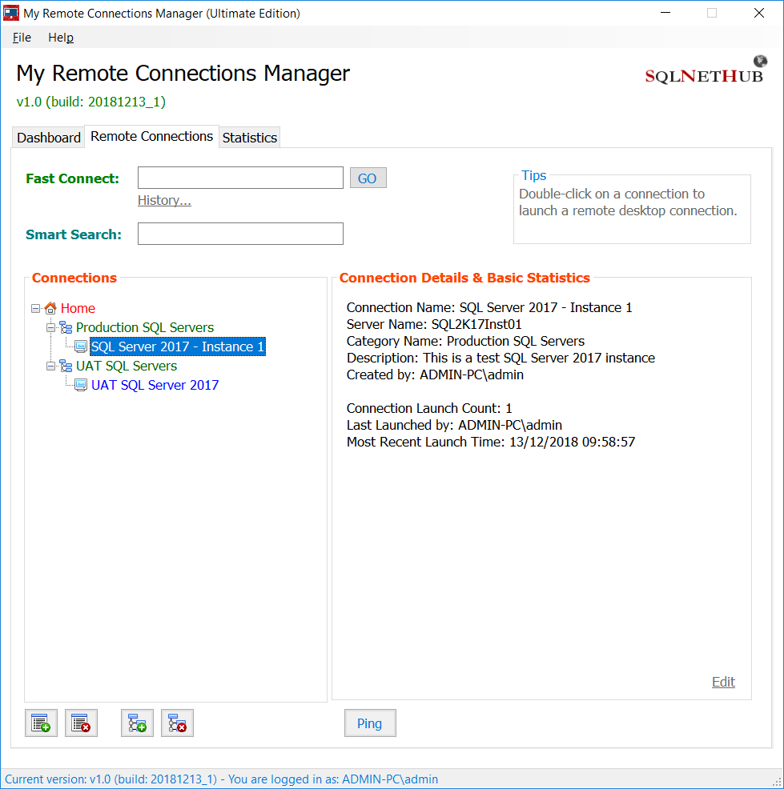Click the Created by: ADMIN-PC\admin line

point(435,374)
